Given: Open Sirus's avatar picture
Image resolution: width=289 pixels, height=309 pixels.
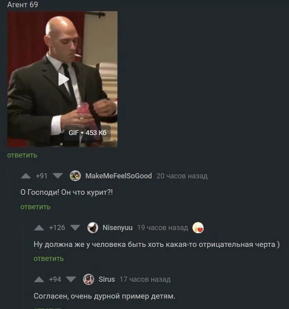Looking at the screenshot, I should pos(88,279).
